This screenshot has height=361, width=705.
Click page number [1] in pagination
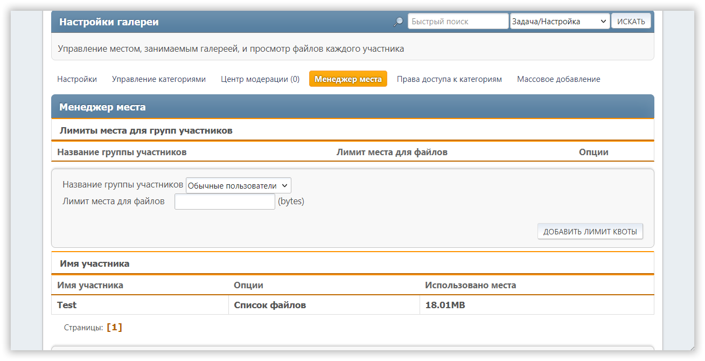pos(115,327)
